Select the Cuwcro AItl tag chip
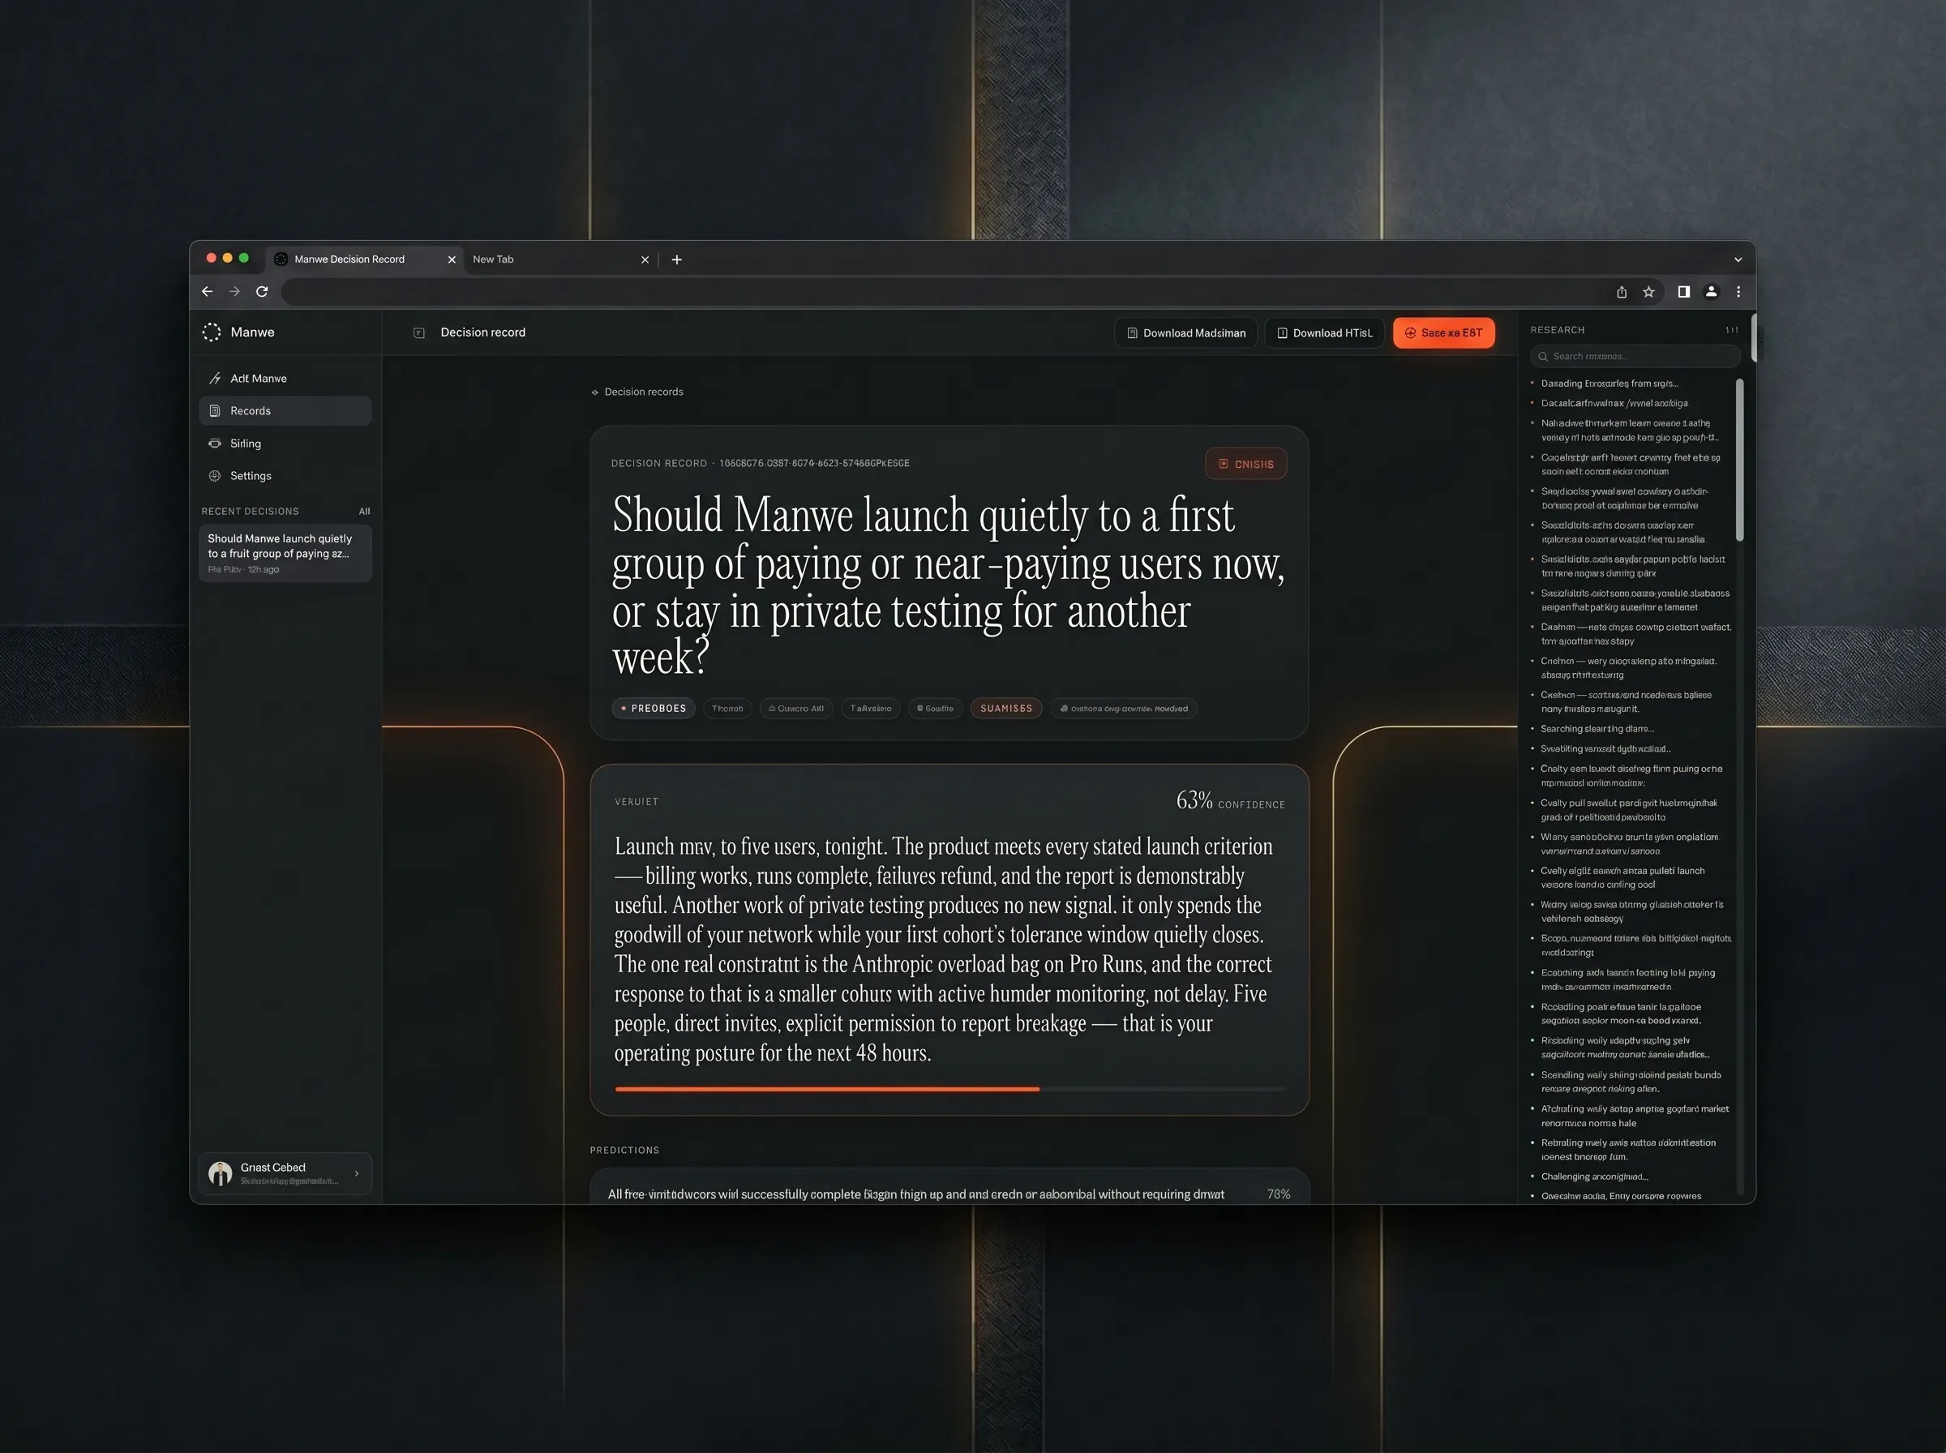 [x=795, y=708]
